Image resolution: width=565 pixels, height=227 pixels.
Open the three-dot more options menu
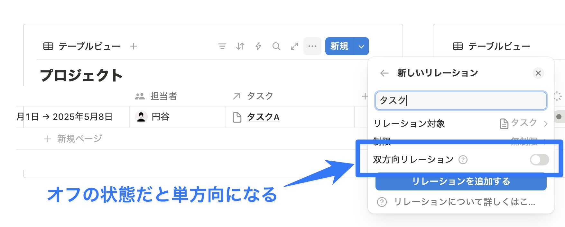(312, 46)
